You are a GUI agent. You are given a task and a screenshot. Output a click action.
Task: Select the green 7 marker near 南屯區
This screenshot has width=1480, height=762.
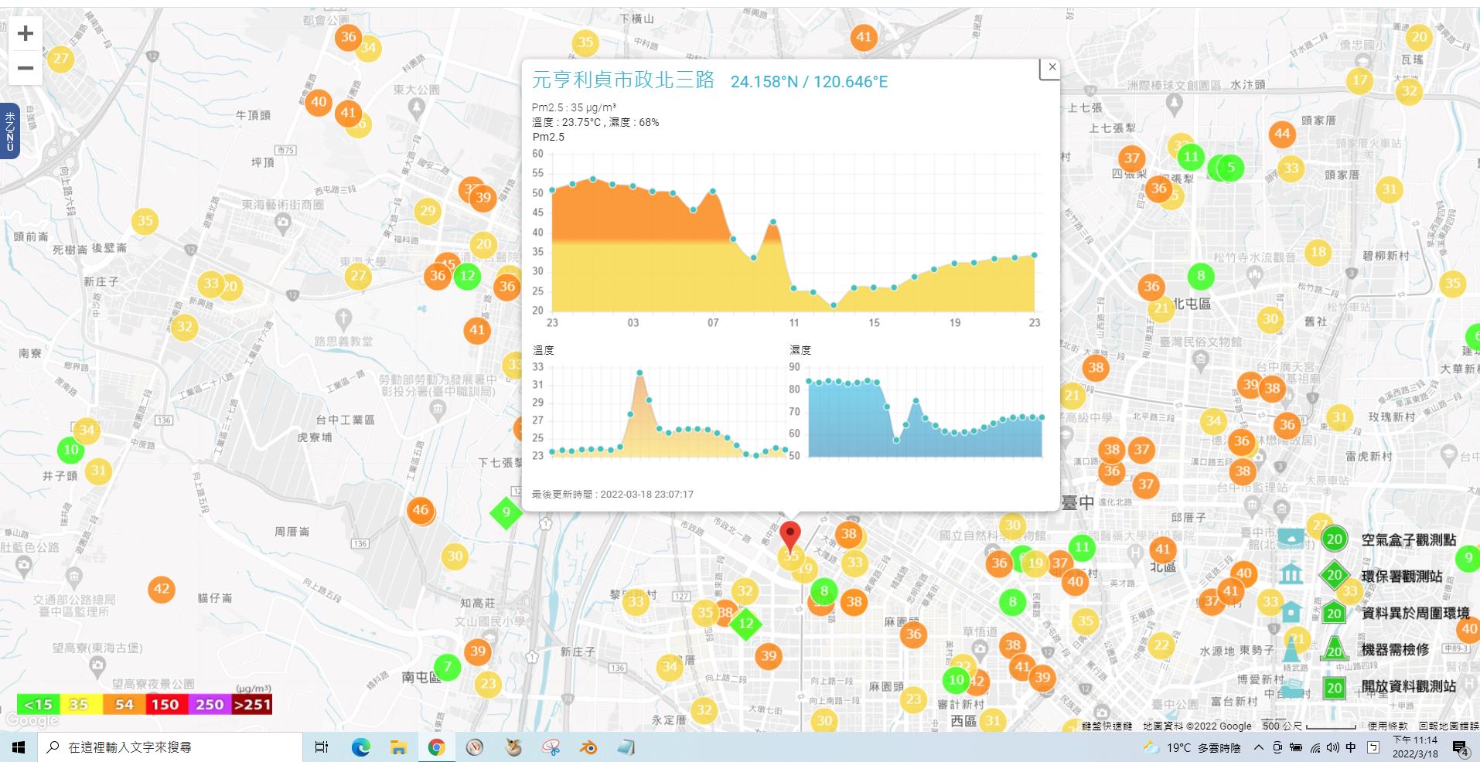click(x=448, y=667)
